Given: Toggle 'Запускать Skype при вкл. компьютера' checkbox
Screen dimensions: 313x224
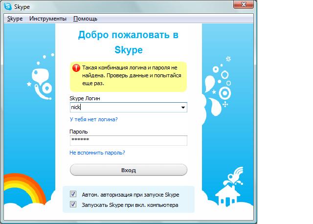Looking at the screenshot, I should 73,204.
